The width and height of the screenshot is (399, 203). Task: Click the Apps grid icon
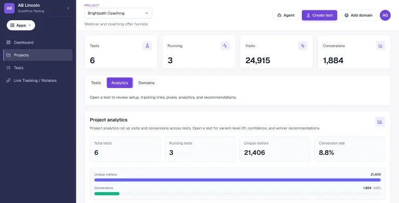(x=12, y=25)
